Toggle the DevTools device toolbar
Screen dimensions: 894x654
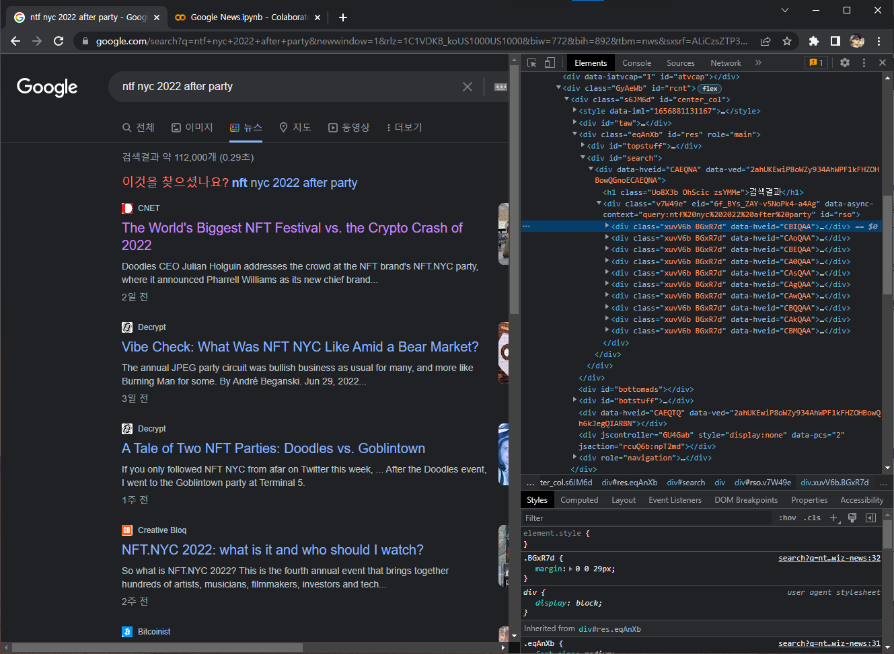pos(550,63)
